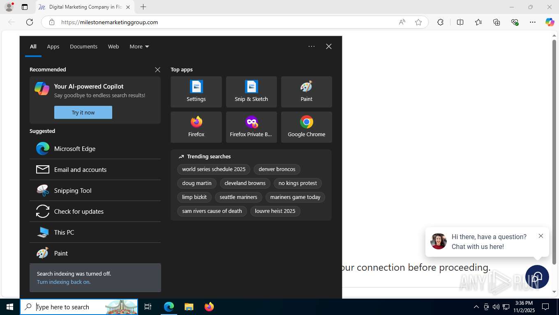Launch Google Chrome from Top apps
559x315 pixels.
coord(306,127)
